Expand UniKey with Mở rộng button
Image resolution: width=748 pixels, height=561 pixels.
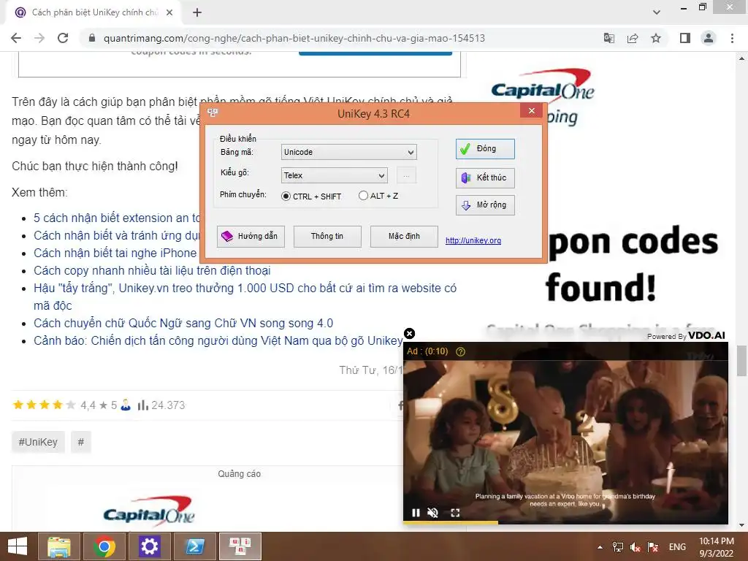[x=485, y=205]
